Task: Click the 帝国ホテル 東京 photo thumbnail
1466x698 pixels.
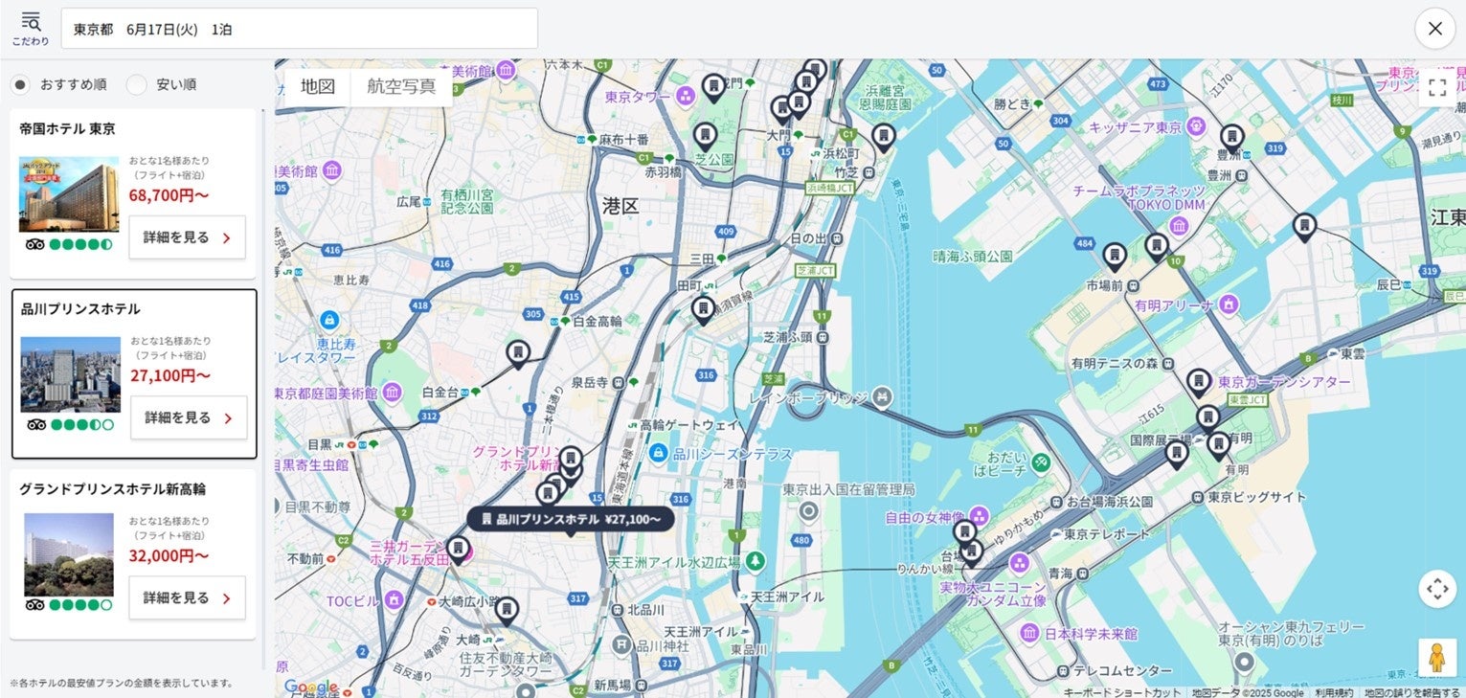Action: [69, 194]
